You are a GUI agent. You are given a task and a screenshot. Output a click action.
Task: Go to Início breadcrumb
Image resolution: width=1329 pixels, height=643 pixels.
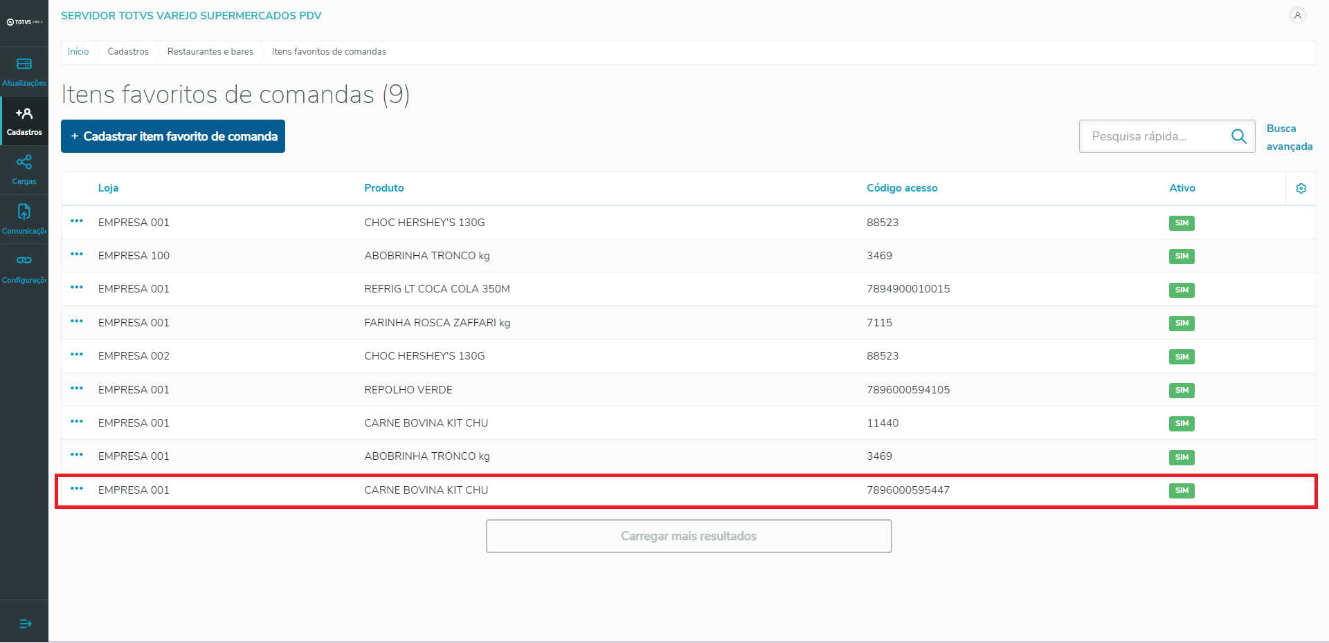(78, 52)
